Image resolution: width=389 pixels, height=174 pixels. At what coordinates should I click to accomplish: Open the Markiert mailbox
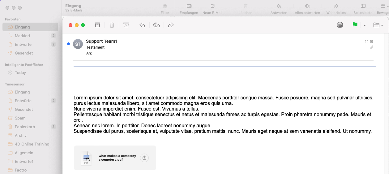30,36
